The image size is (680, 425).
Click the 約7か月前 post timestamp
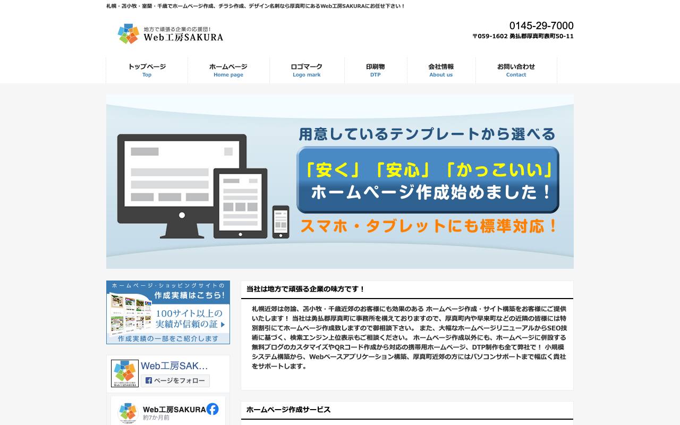156,418
